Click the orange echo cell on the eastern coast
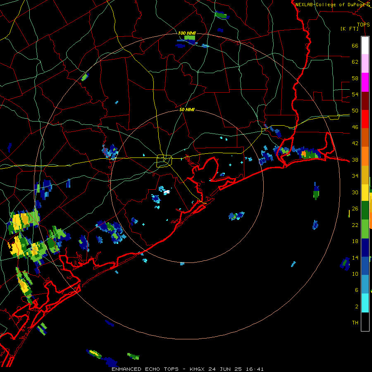Image resolution: width=372 pixels, height=372 pixels. (x=303, y=154)
